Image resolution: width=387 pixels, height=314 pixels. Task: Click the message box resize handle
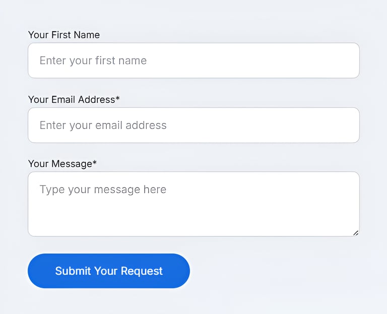pos(356,233)
